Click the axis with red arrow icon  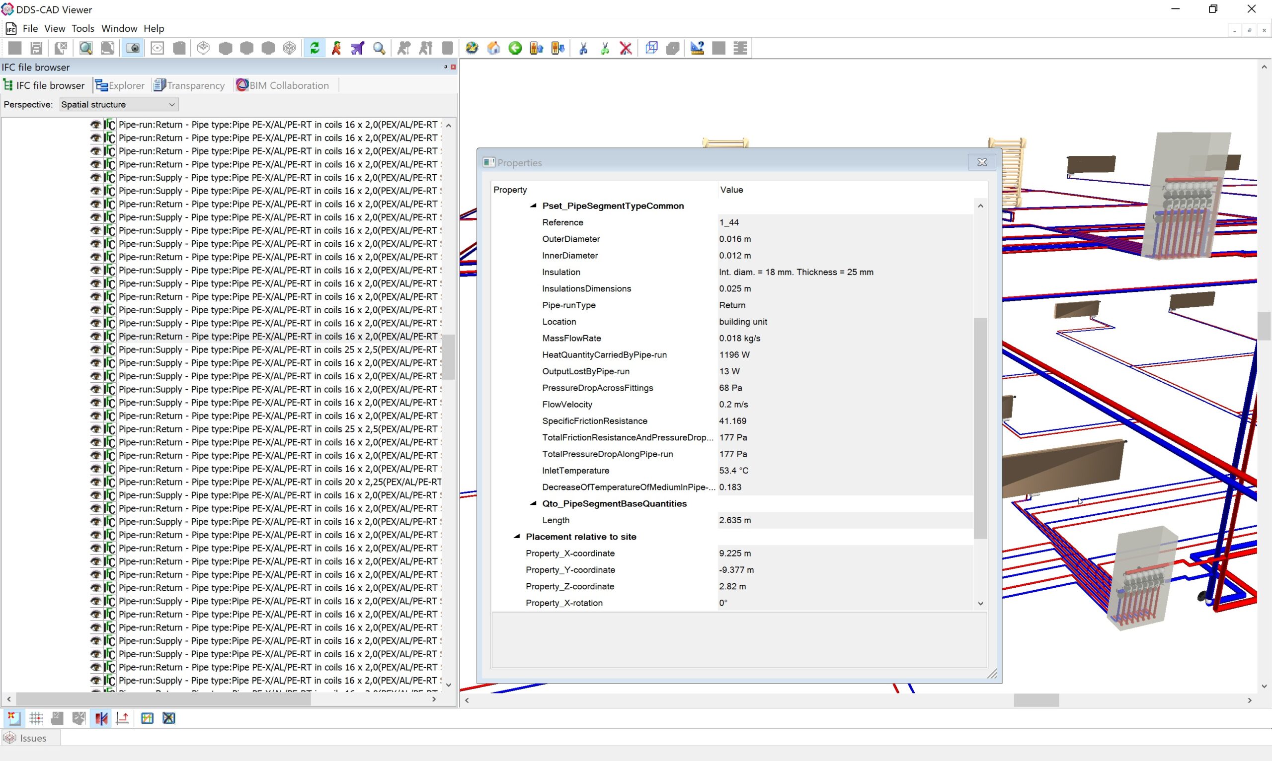click(122, 718)
